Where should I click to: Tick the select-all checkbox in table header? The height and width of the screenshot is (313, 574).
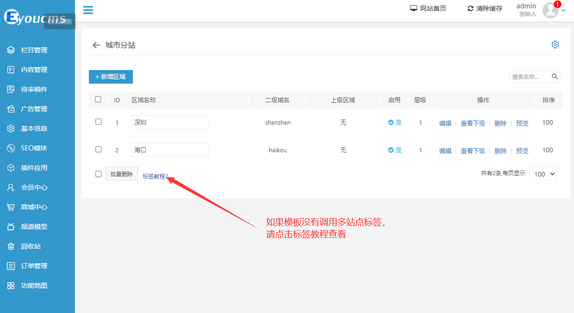coord(98,100)
